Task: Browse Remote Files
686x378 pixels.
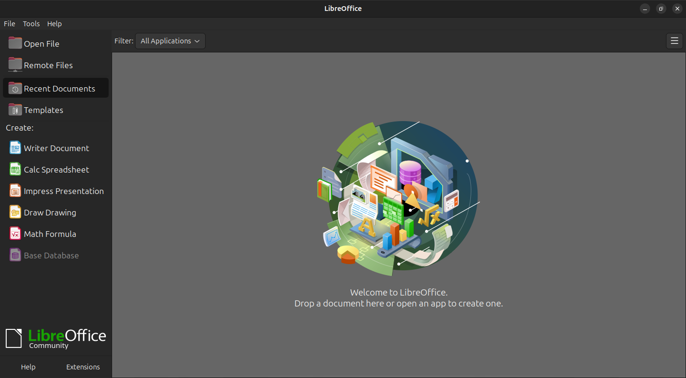Action: click(x=48, y=65)
